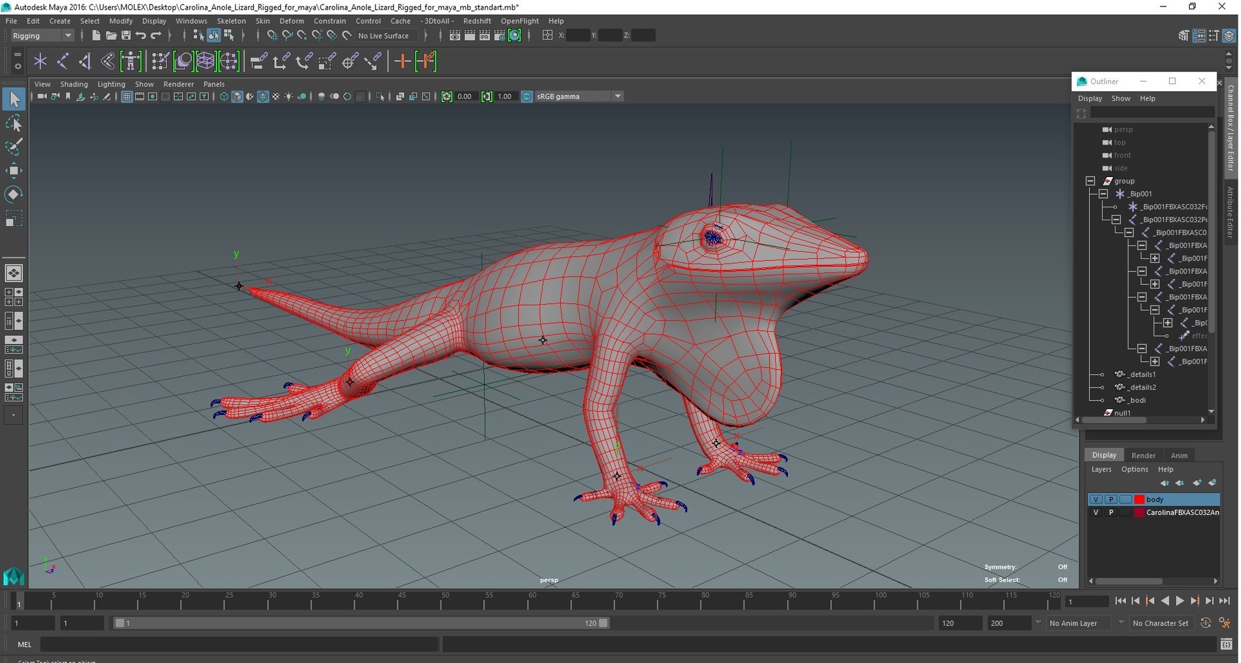Click the Set Key plus-shaped shelf icon
1241x663 pixels.
click(402, 61)
